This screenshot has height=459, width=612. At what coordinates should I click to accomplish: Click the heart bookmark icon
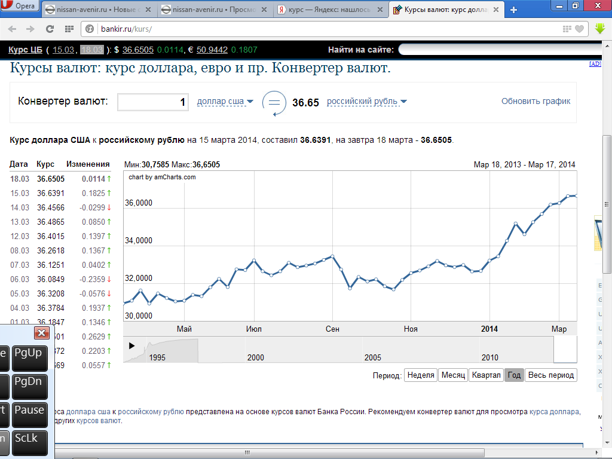(579, 29)
